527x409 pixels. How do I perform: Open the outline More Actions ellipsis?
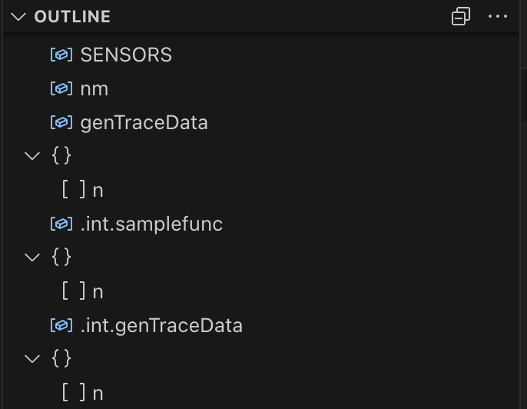[x=499, y=16]
